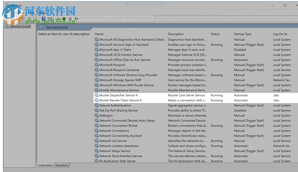Click the 'Muster Core Server Service' description
This screenshot has width=298, height=172.
[x=186, y=95]
